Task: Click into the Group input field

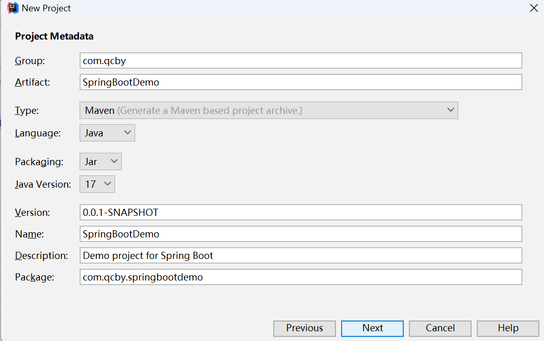Action: pos(301,61)
